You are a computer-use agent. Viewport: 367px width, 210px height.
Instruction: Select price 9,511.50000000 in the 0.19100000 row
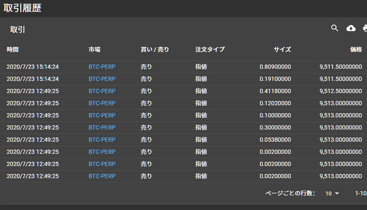point(341,79)
